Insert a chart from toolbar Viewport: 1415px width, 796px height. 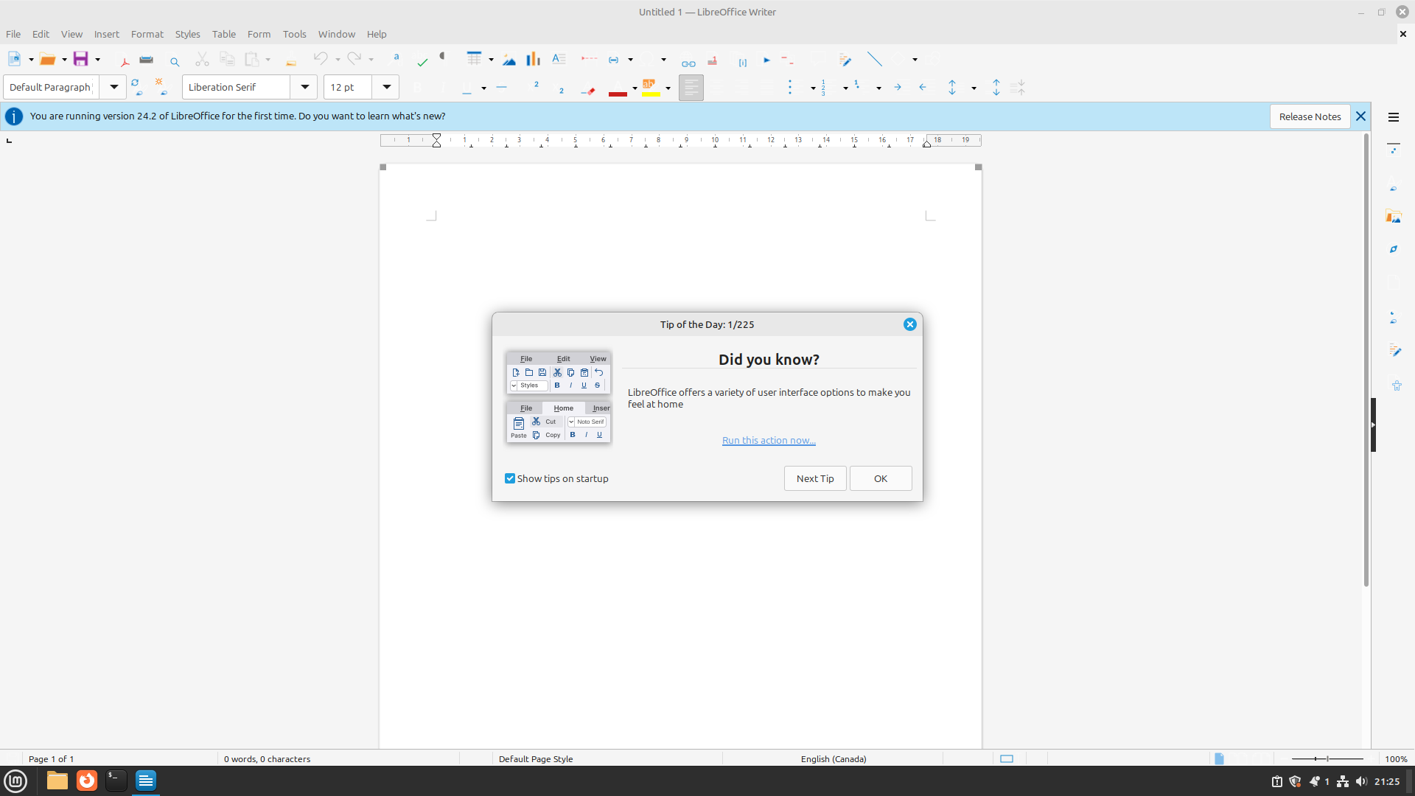pos(533,60)
